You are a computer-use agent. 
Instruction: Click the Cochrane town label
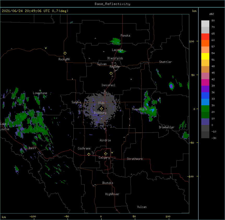(x=84, y=148)
